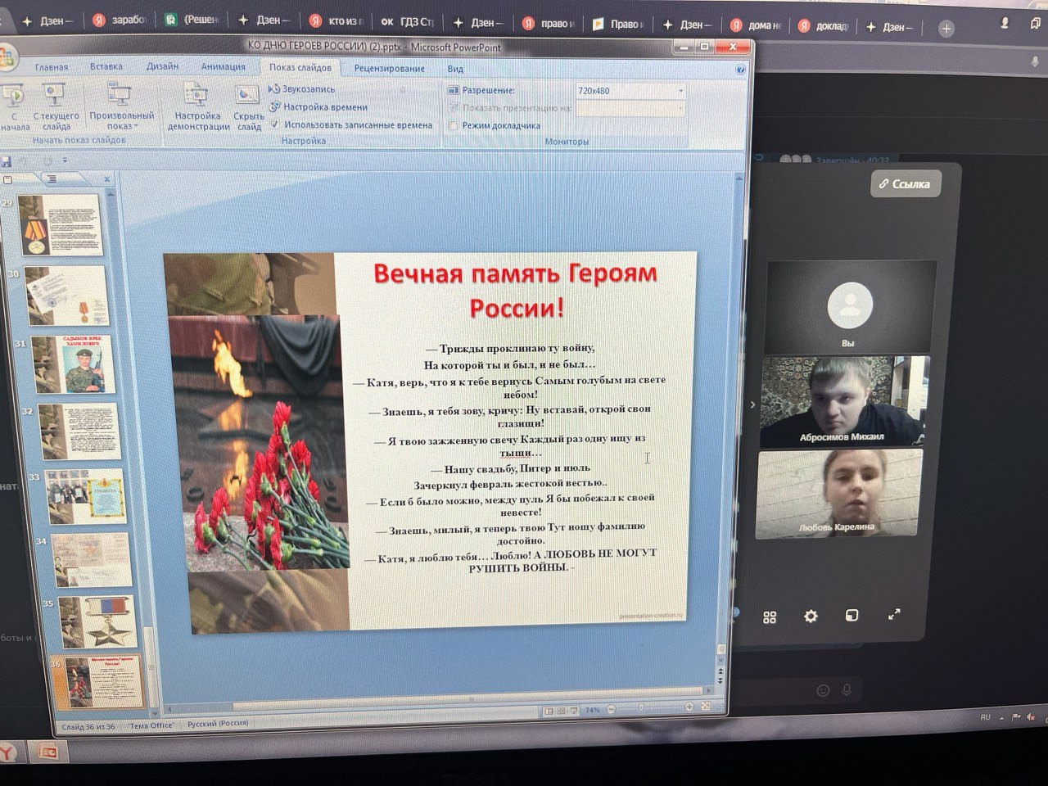Open the Главная ribbon tab
Viewport: 1048px width, 786px height.
pyautogui.click(x=52, y=67)
